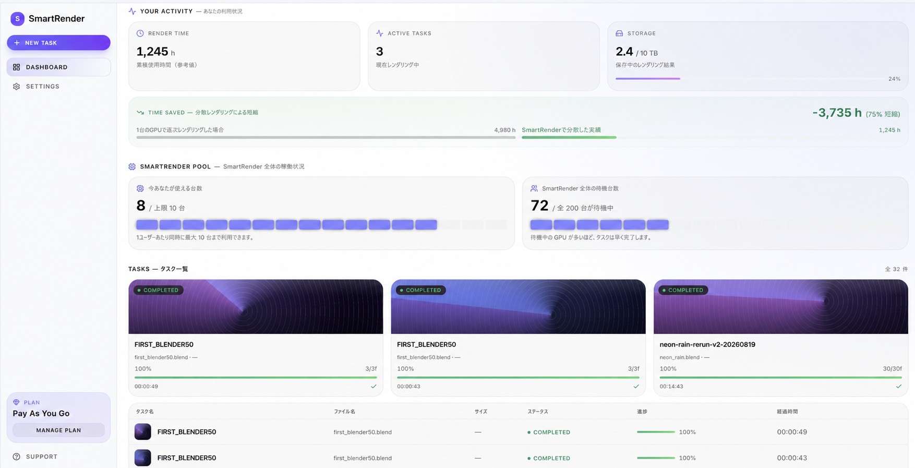This screenshot has height=468, width=915.
Task: Click the icon beside 今あなたが使える台数
Action: coord(140,188)
